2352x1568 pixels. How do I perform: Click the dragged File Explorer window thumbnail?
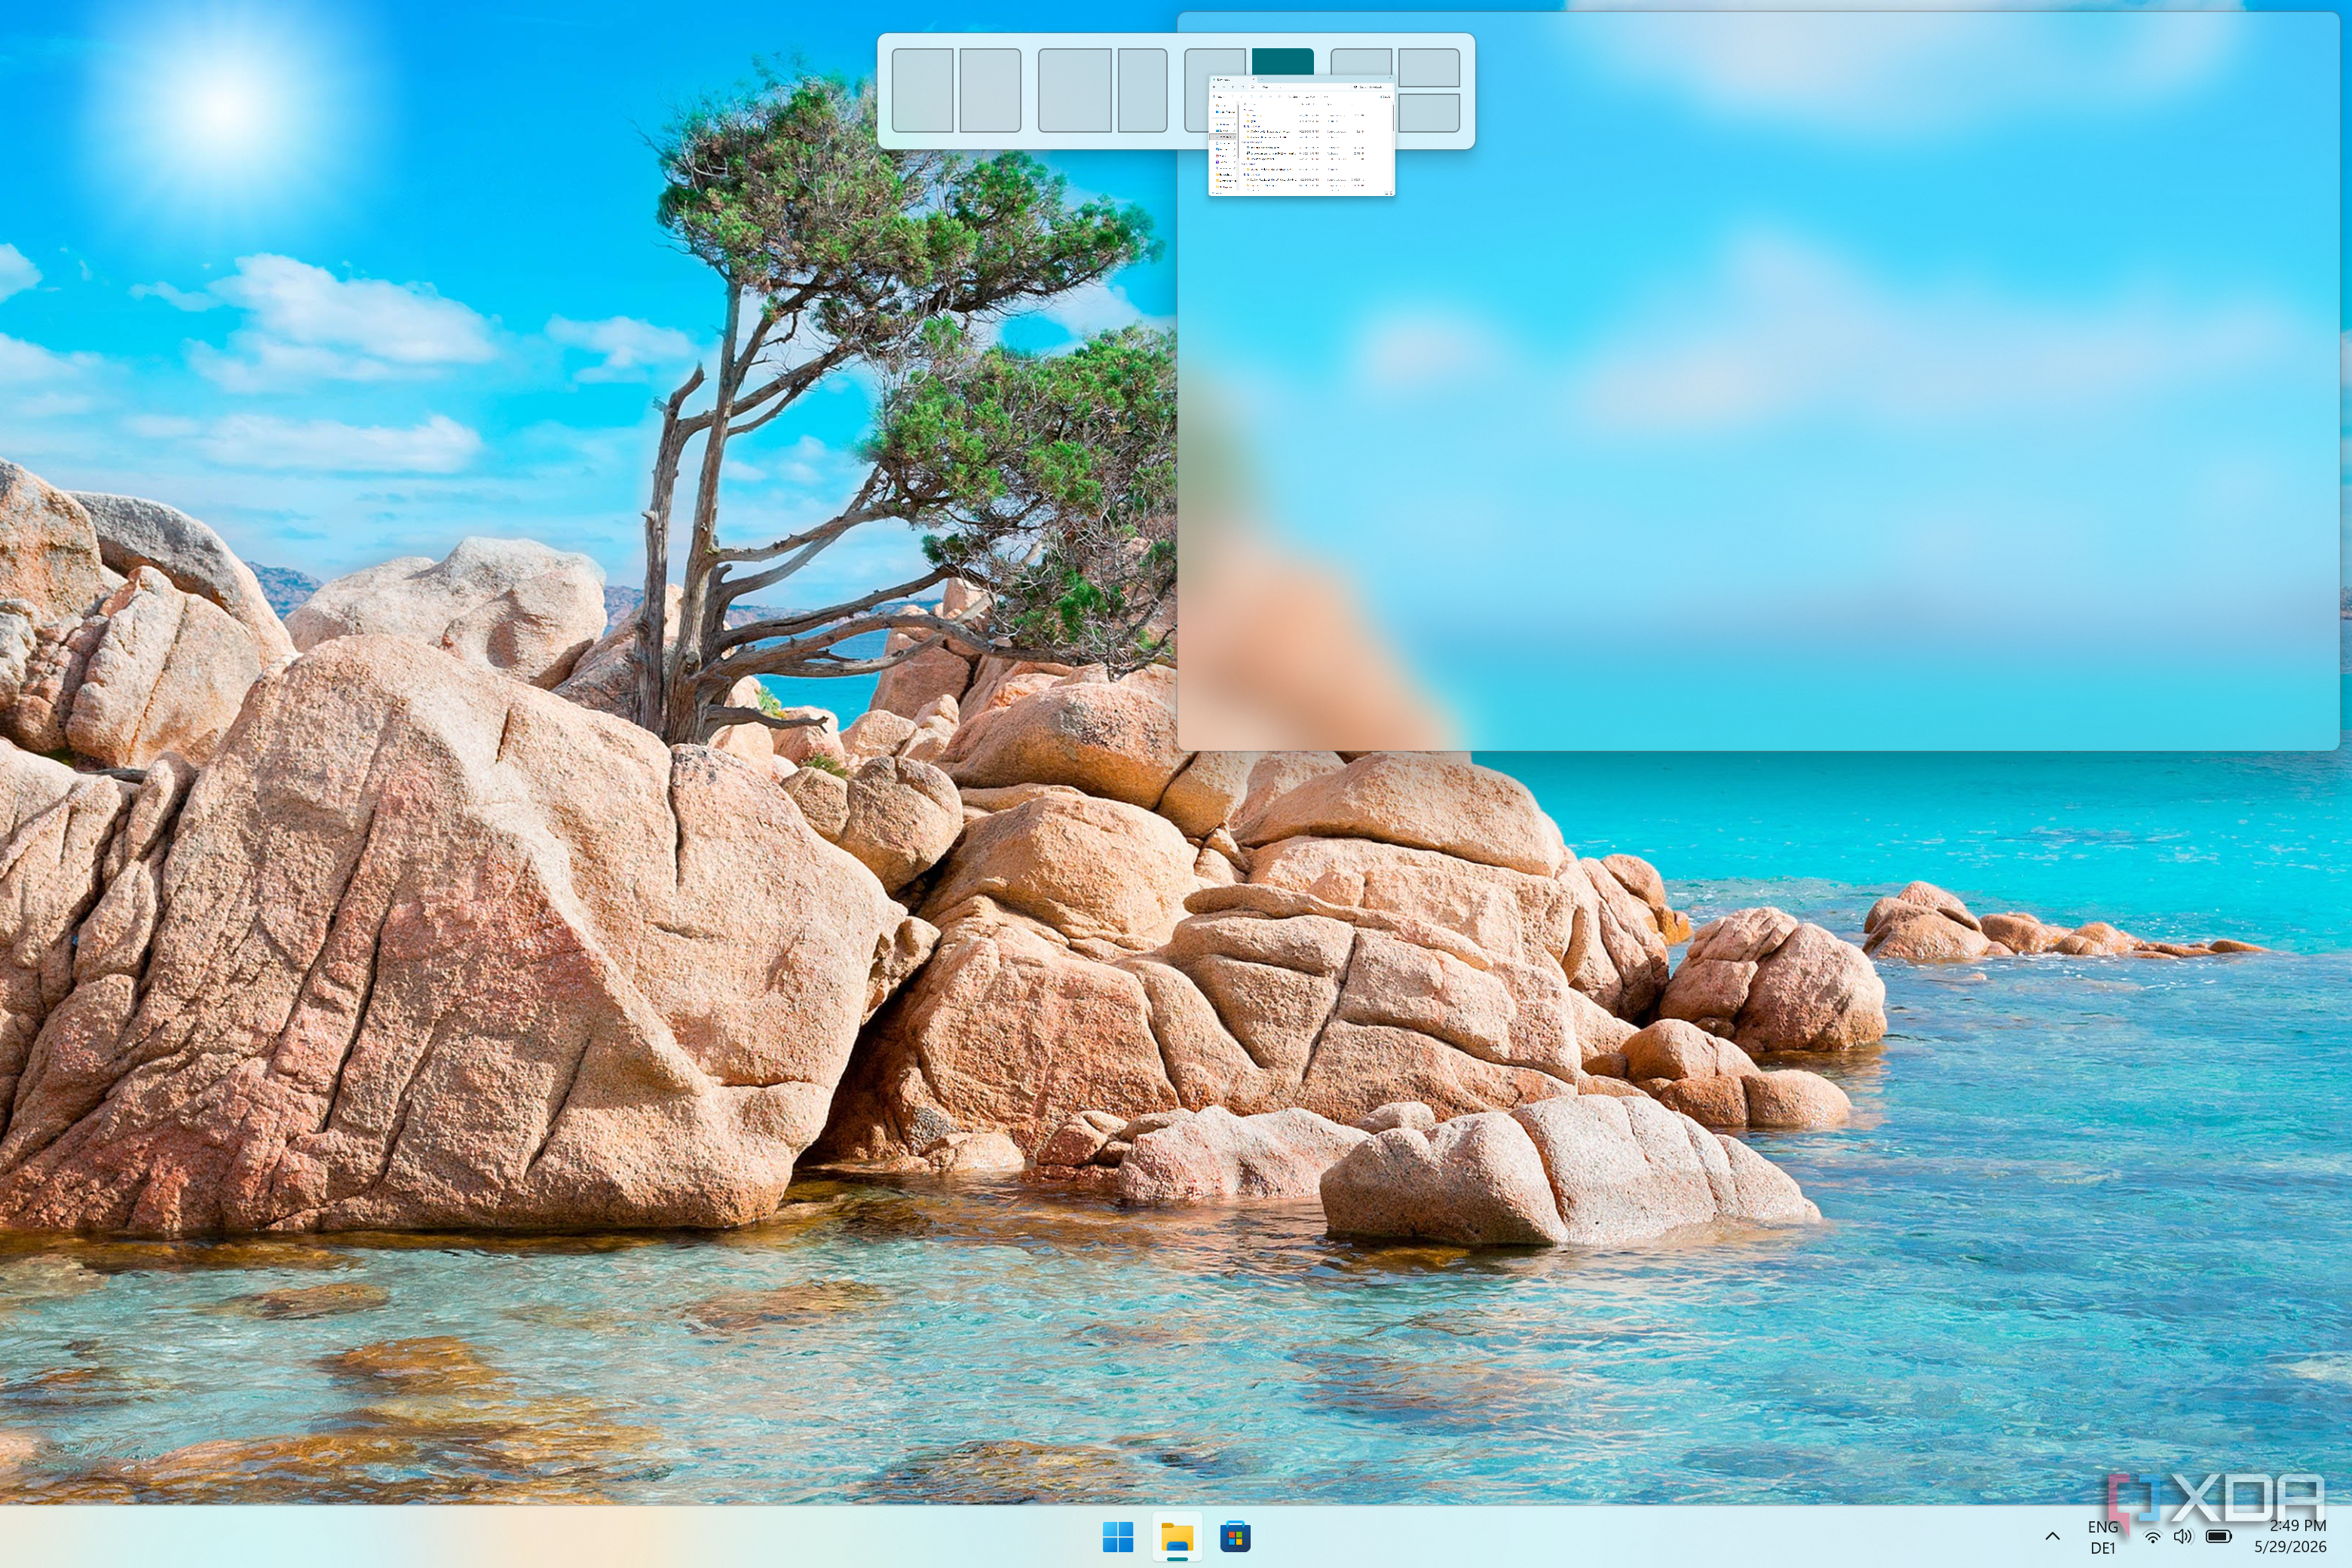pos(1301,137)
